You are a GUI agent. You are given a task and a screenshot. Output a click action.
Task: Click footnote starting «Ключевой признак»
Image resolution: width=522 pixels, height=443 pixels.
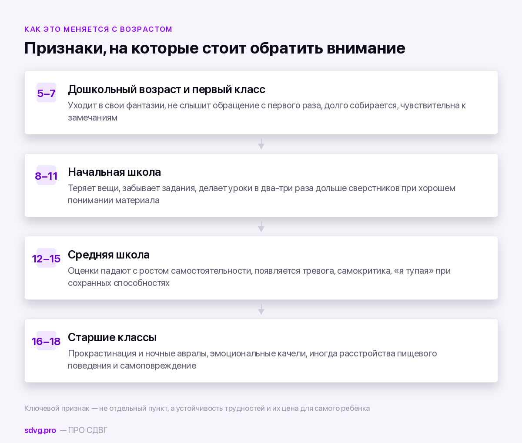click(x=197, y=408)
